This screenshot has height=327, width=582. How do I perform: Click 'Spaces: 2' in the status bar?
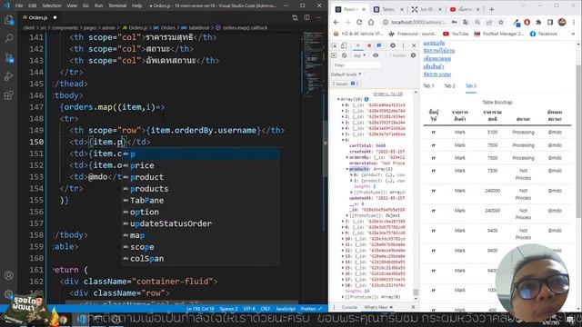click(228, 309)
